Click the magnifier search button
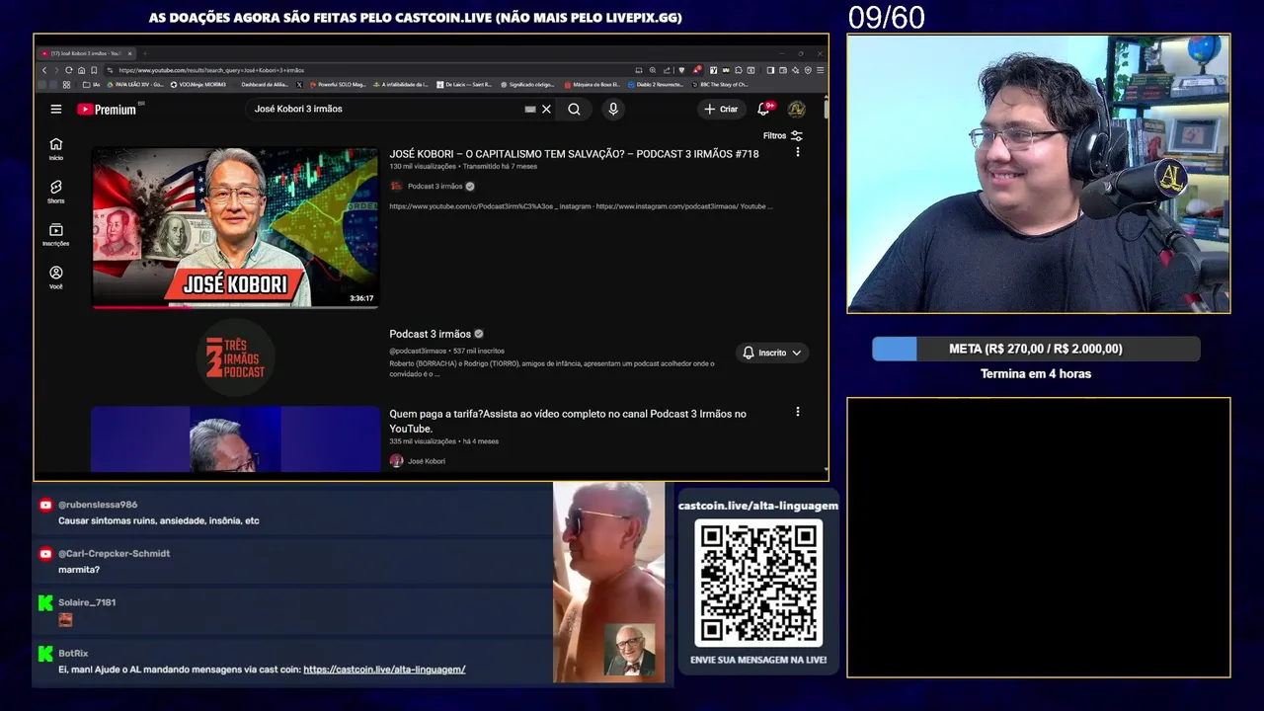 click(574, 109)
